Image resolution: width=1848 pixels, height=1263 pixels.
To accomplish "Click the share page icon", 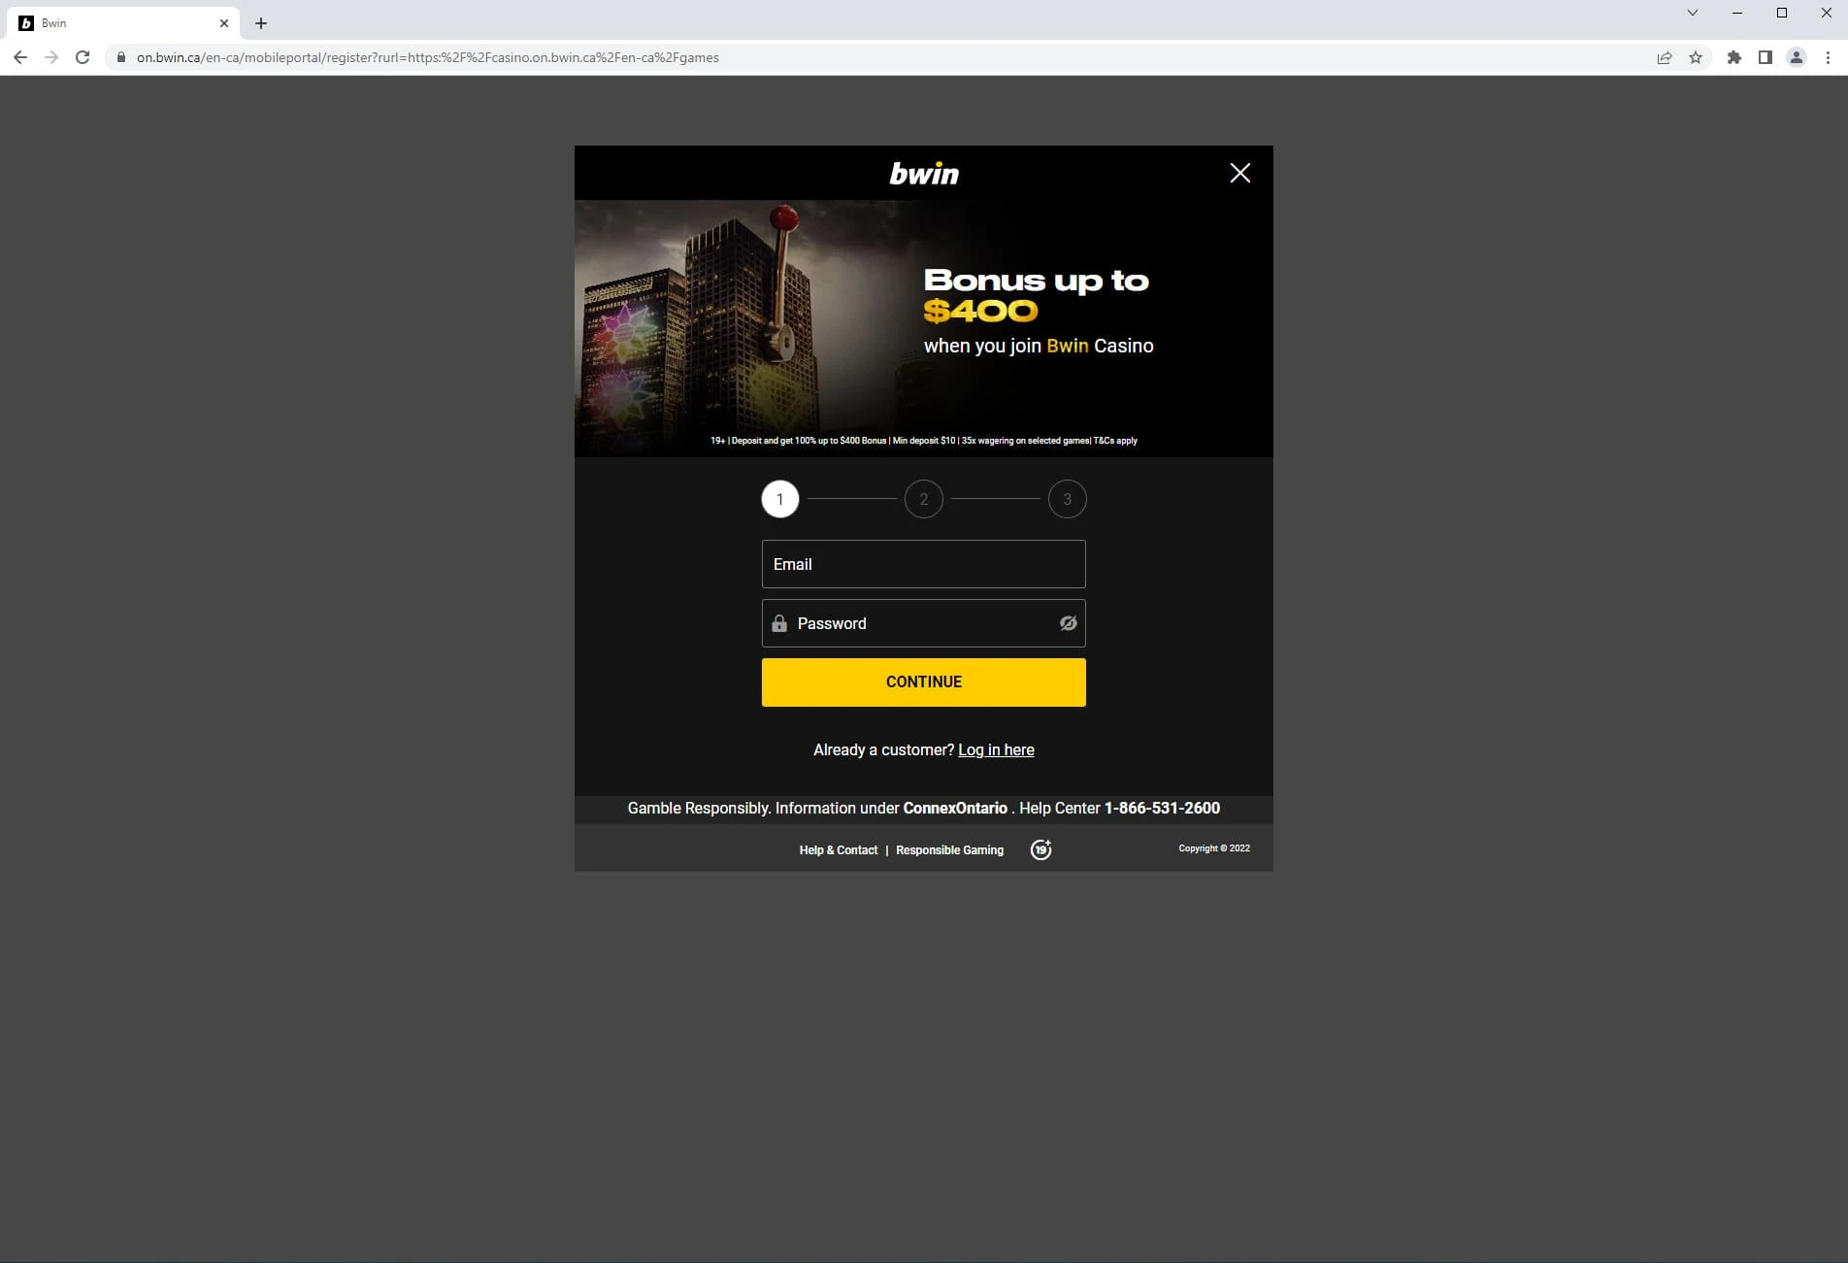I will pos(1665,57).
